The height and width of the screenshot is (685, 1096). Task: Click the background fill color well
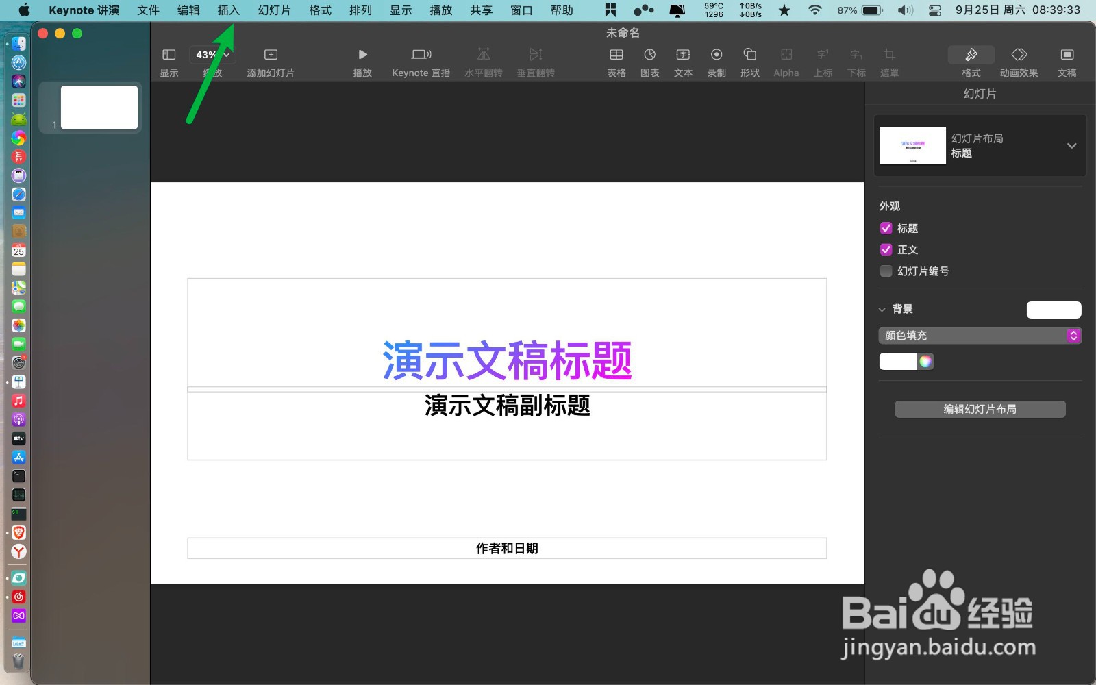click(898, 362)
